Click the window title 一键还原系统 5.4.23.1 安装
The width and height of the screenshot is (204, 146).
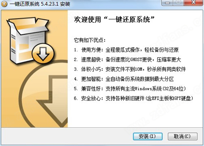(40, 4)
